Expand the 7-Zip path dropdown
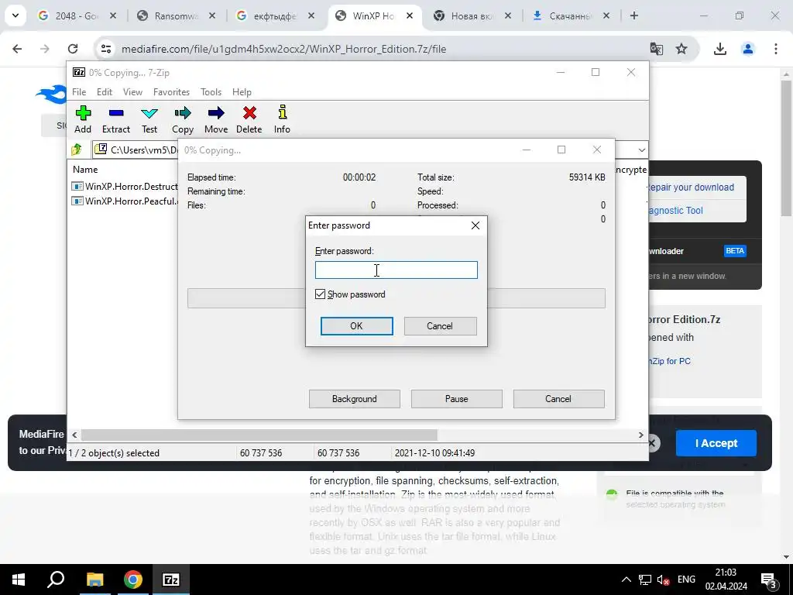The image size is (793, 595). (x=641, y=150)
